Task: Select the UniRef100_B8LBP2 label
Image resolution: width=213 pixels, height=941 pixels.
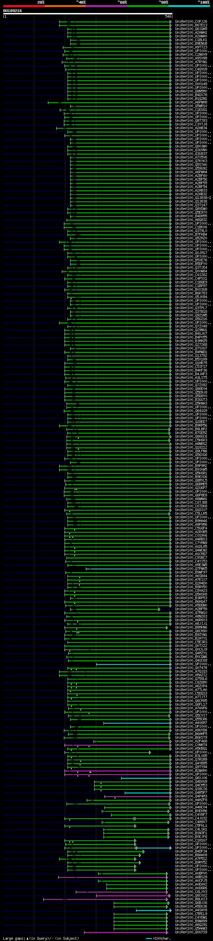Action: [191, 429]
